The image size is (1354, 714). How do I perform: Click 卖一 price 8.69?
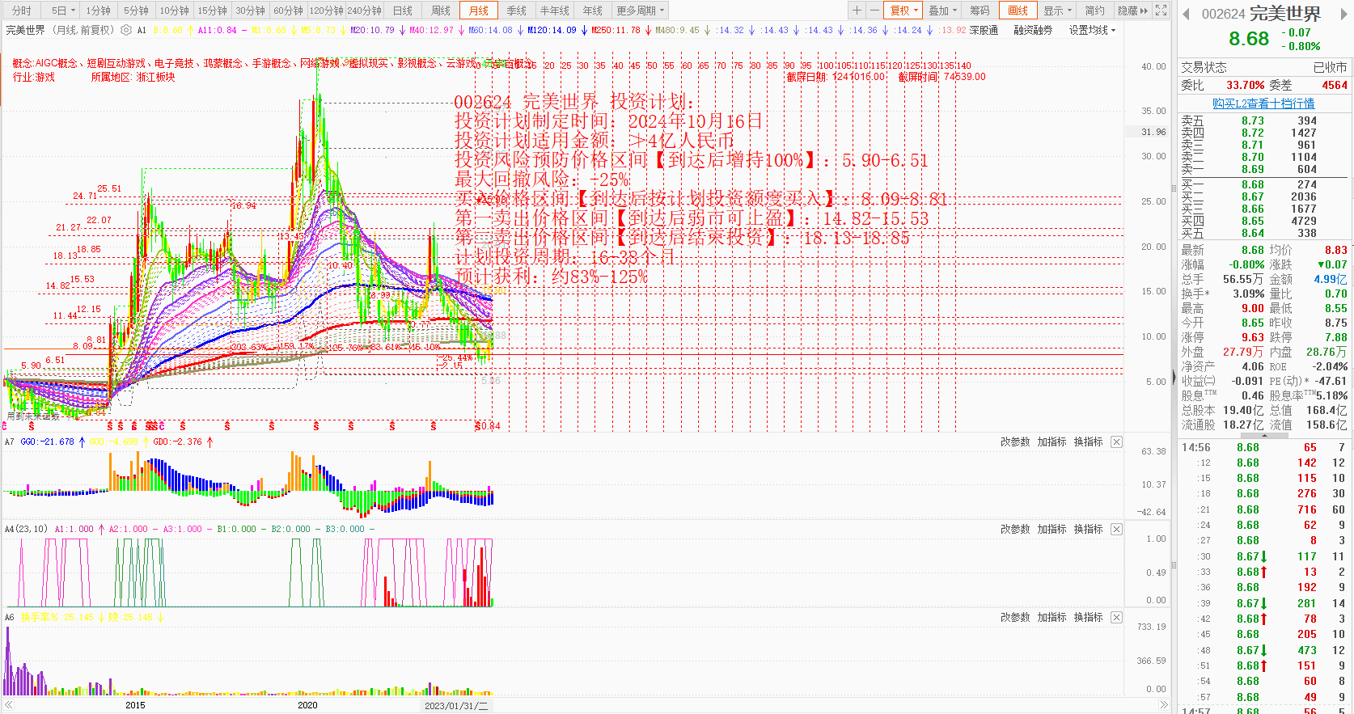click(x=1253, y=169)
